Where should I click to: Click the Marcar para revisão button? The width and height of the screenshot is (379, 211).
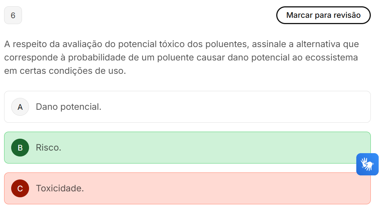(323, 15)
